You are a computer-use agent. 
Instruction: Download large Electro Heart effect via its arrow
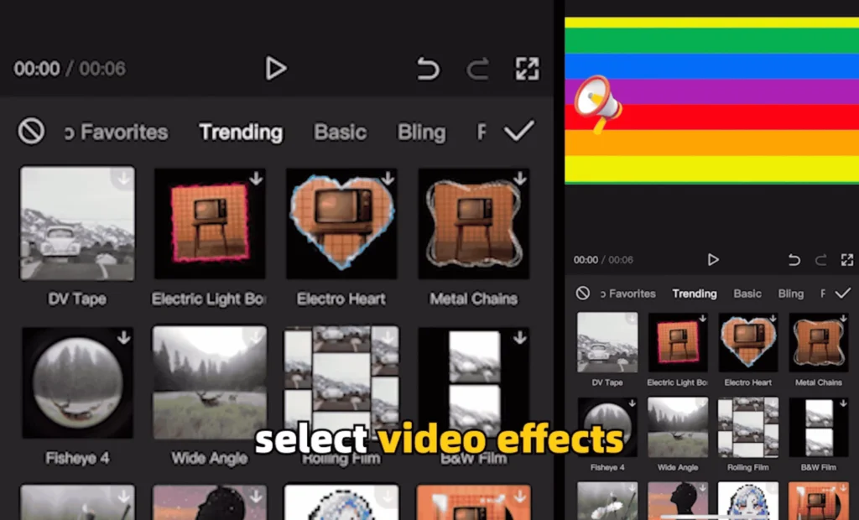coord(388,179)
